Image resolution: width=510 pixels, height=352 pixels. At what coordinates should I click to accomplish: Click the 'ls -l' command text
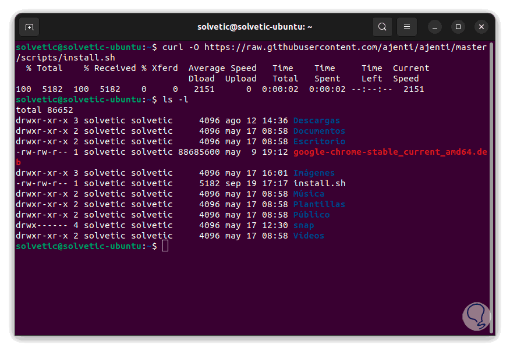pos(175,99)
